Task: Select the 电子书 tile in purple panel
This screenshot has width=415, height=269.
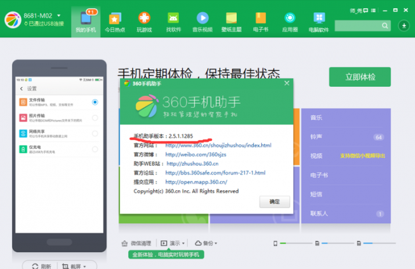Action: (346, 175)
